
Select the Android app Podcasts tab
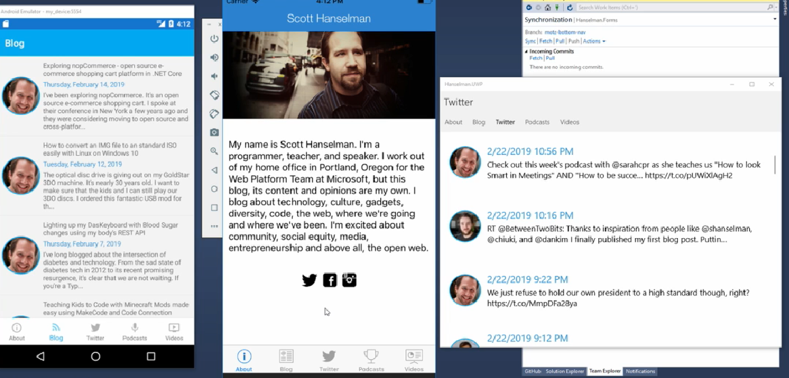tap(135, 332)
